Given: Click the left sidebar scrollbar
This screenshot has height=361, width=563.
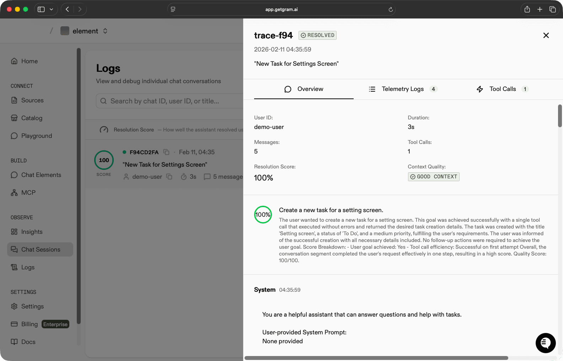Looking at the screenshot, I should pos(79,186).
